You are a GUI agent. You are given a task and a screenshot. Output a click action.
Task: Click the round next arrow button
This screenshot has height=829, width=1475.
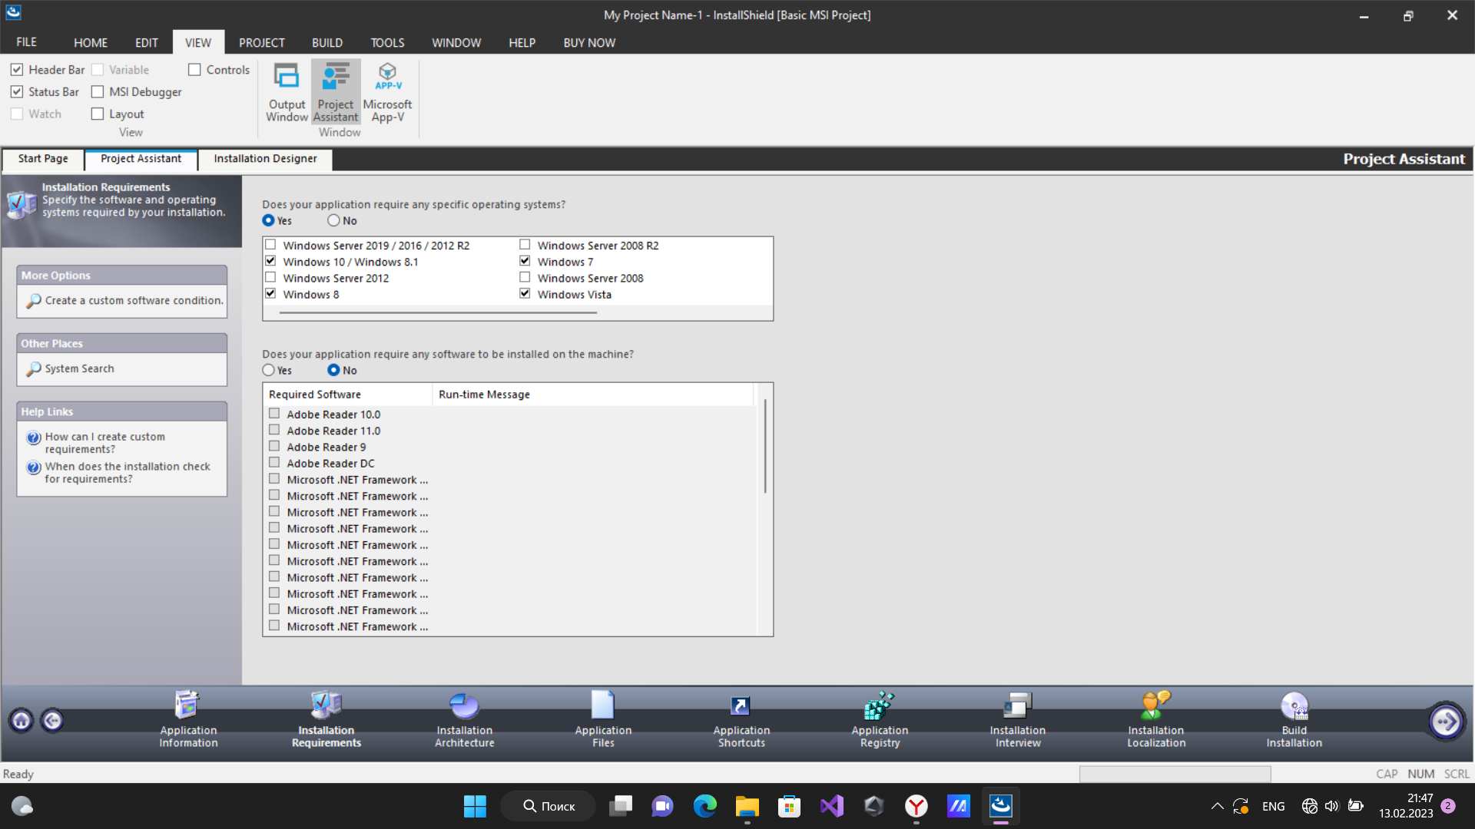click(1446, 721)
